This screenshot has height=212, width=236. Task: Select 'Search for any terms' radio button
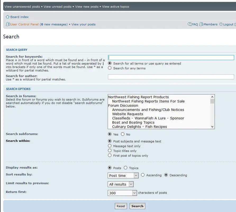(x=110, y=68)
